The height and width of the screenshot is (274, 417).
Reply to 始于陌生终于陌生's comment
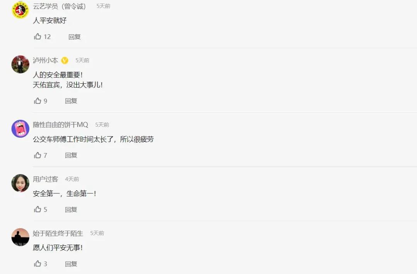coord(71,264)
